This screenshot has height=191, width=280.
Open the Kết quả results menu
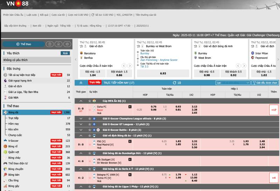(44, 15)
